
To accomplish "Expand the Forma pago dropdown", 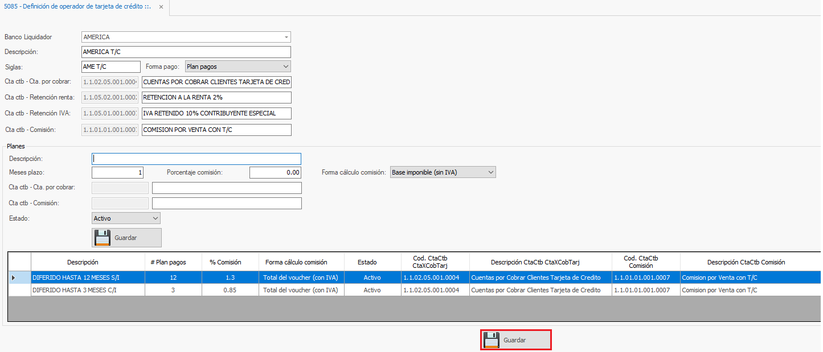I will [286, 67].
